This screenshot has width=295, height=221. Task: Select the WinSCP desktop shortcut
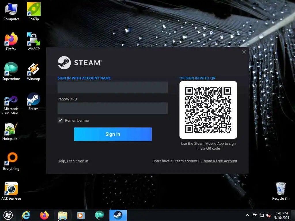(x=33, y=41)
